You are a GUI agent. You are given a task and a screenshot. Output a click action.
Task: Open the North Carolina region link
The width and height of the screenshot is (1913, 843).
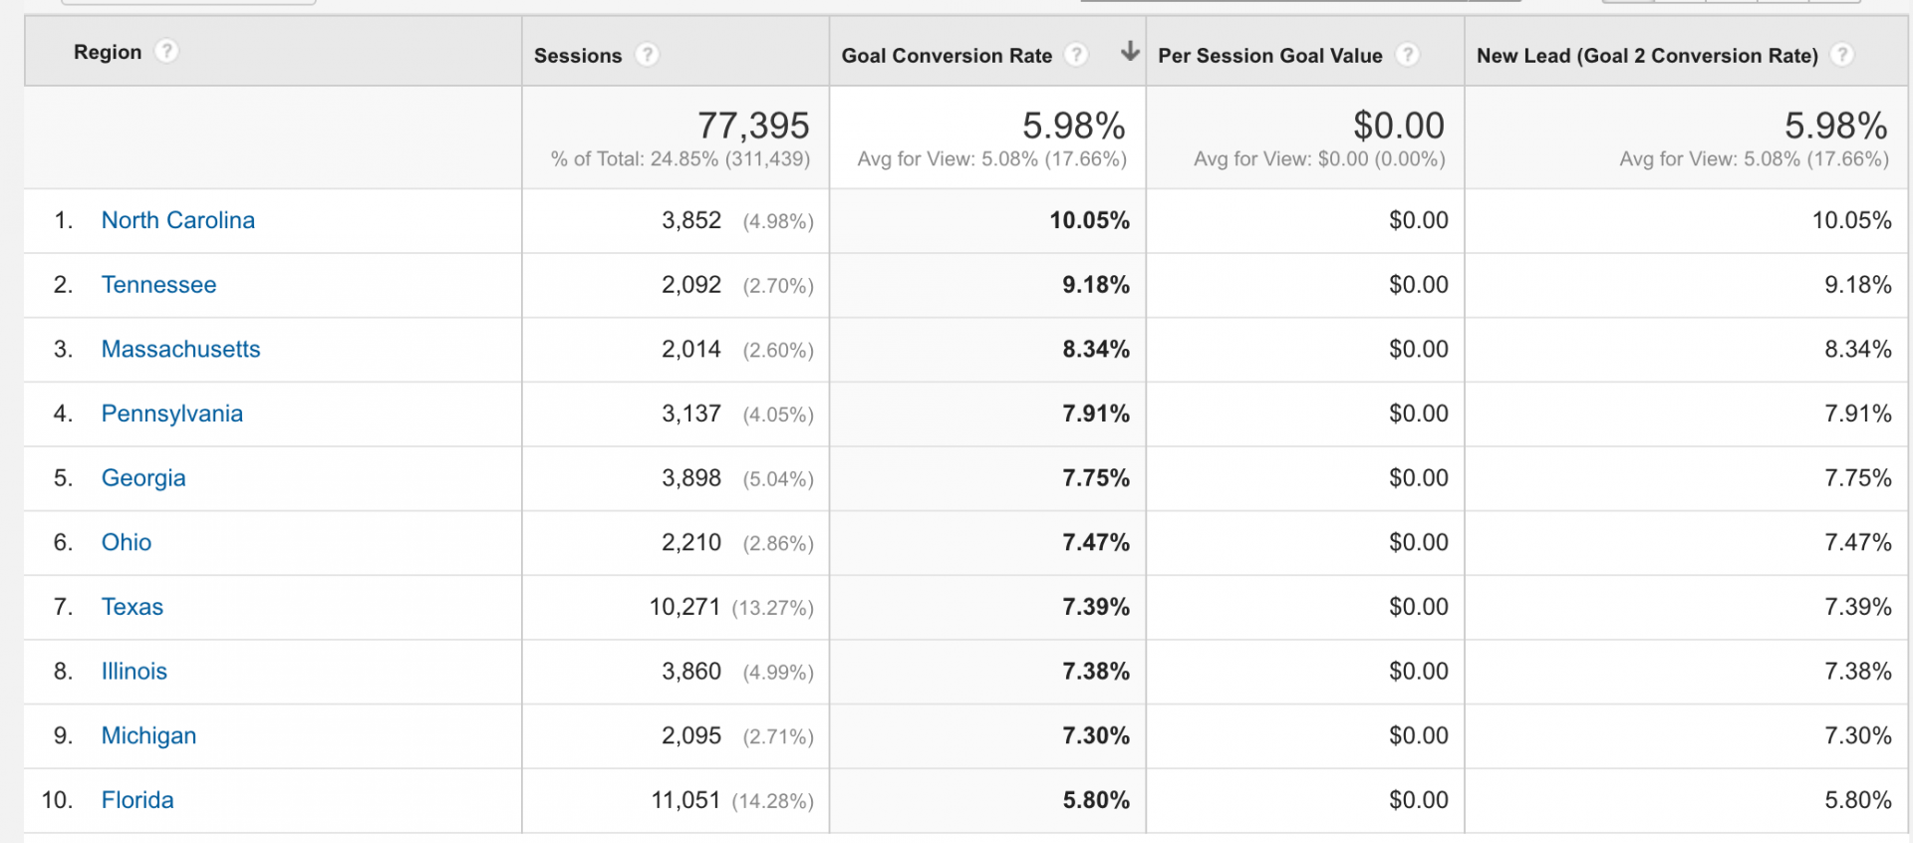[x=178, y=220]
